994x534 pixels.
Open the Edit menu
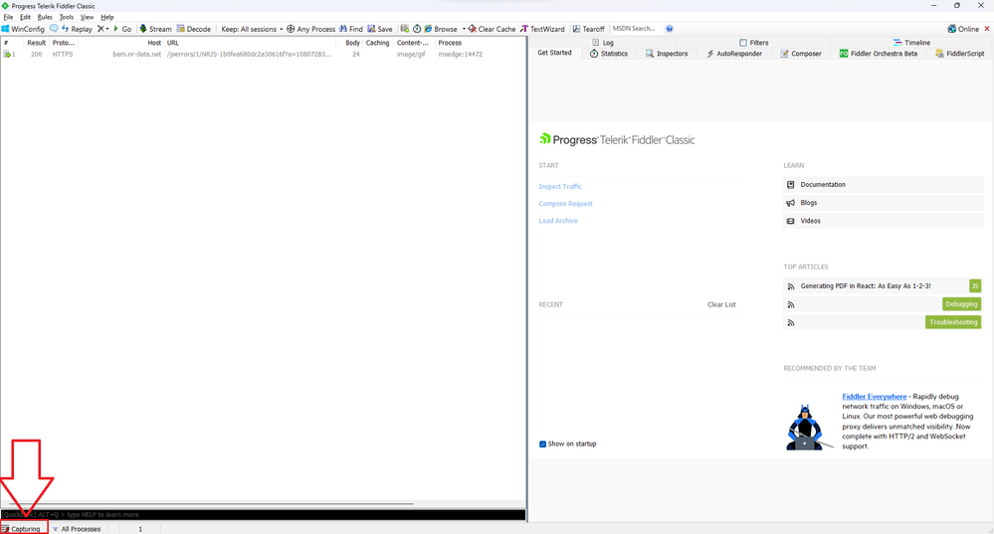pyautogui.click(x=25, y=17)
